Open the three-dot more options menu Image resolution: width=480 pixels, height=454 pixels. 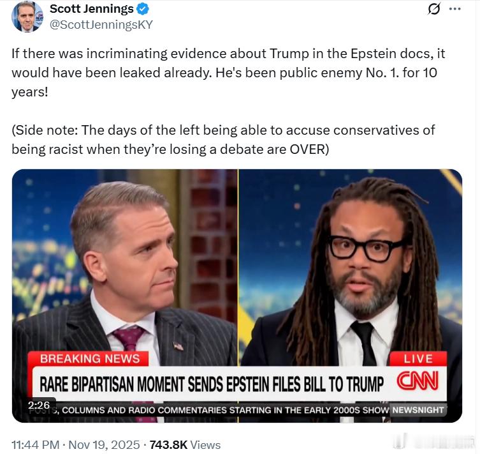455,9
